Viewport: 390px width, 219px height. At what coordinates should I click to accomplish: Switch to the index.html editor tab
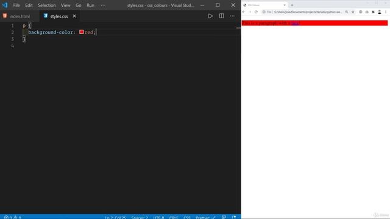click(19, 16)
